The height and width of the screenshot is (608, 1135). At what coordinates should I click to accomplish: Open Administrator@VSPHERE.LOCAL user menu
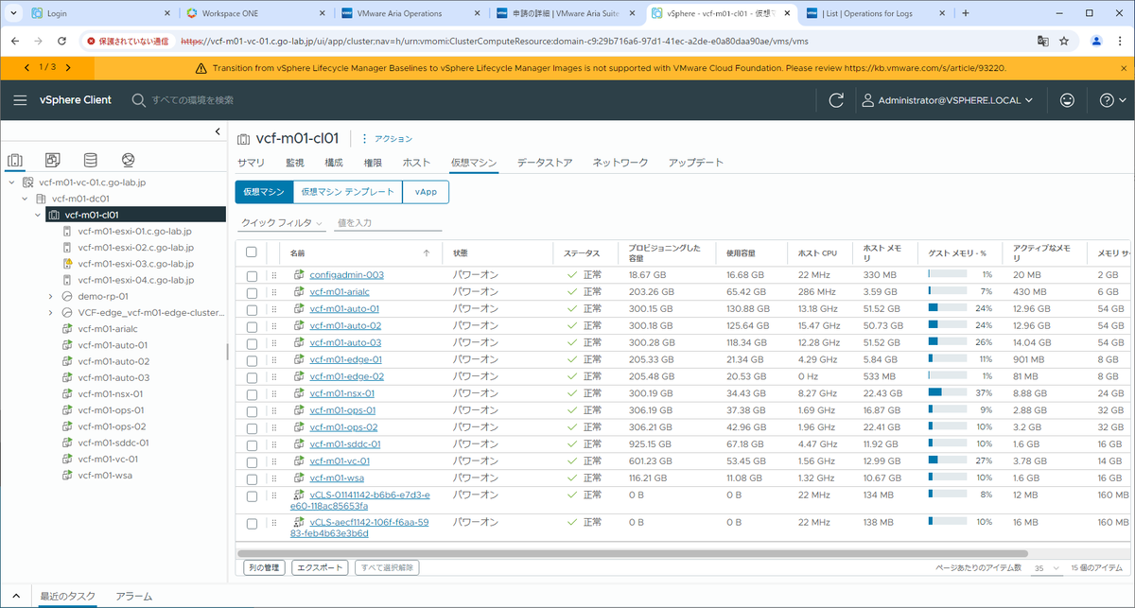coord(948,100)
